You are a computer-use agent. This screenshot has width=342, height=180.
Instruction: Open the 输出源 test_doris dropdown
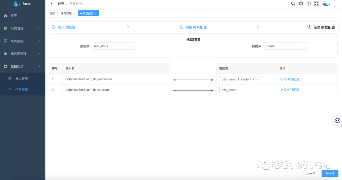[113, 46]
